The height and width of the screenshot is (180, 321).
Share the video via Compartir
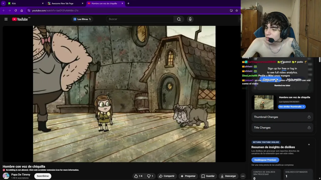[x=167, y=176]
